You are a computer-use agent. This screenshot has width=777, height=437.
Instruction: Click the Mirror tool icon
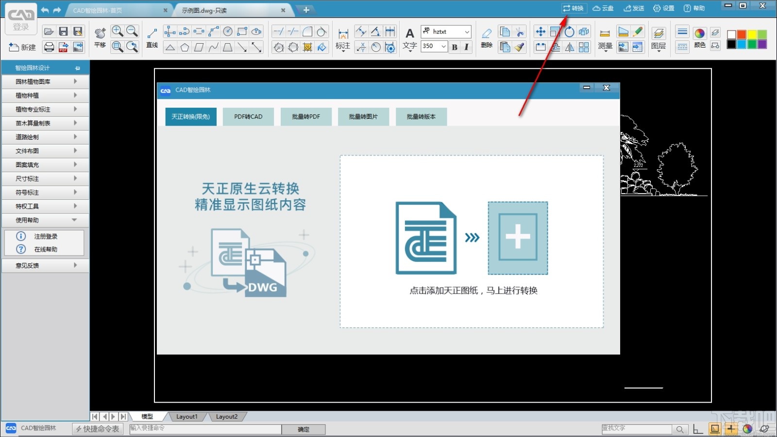point(569,47)
